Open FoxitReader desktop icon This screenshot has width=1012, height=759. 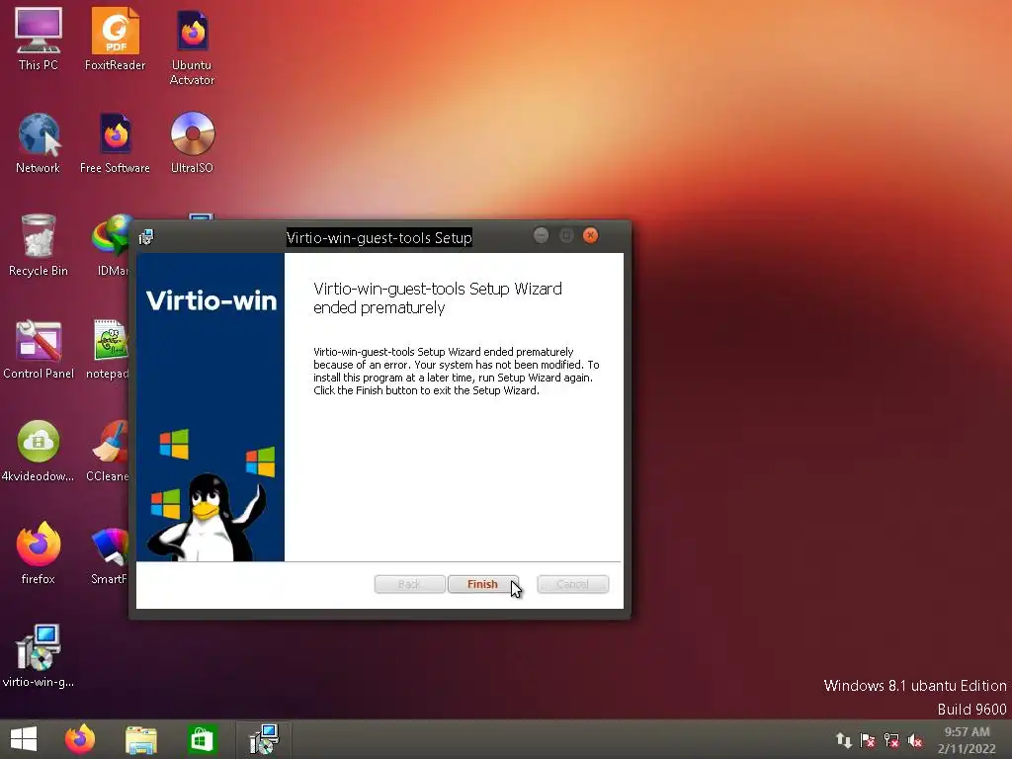click(115, 39)
